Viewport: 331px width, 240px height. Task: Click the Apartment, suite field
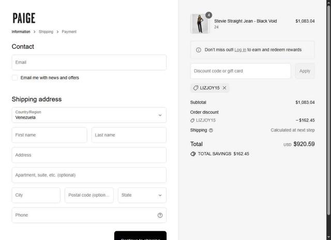coord(89,175)
